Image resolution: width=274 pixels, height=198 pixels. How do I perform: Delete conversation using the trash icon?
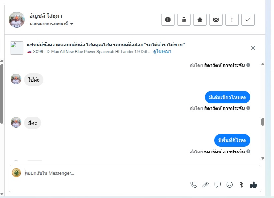coord(184,20)
